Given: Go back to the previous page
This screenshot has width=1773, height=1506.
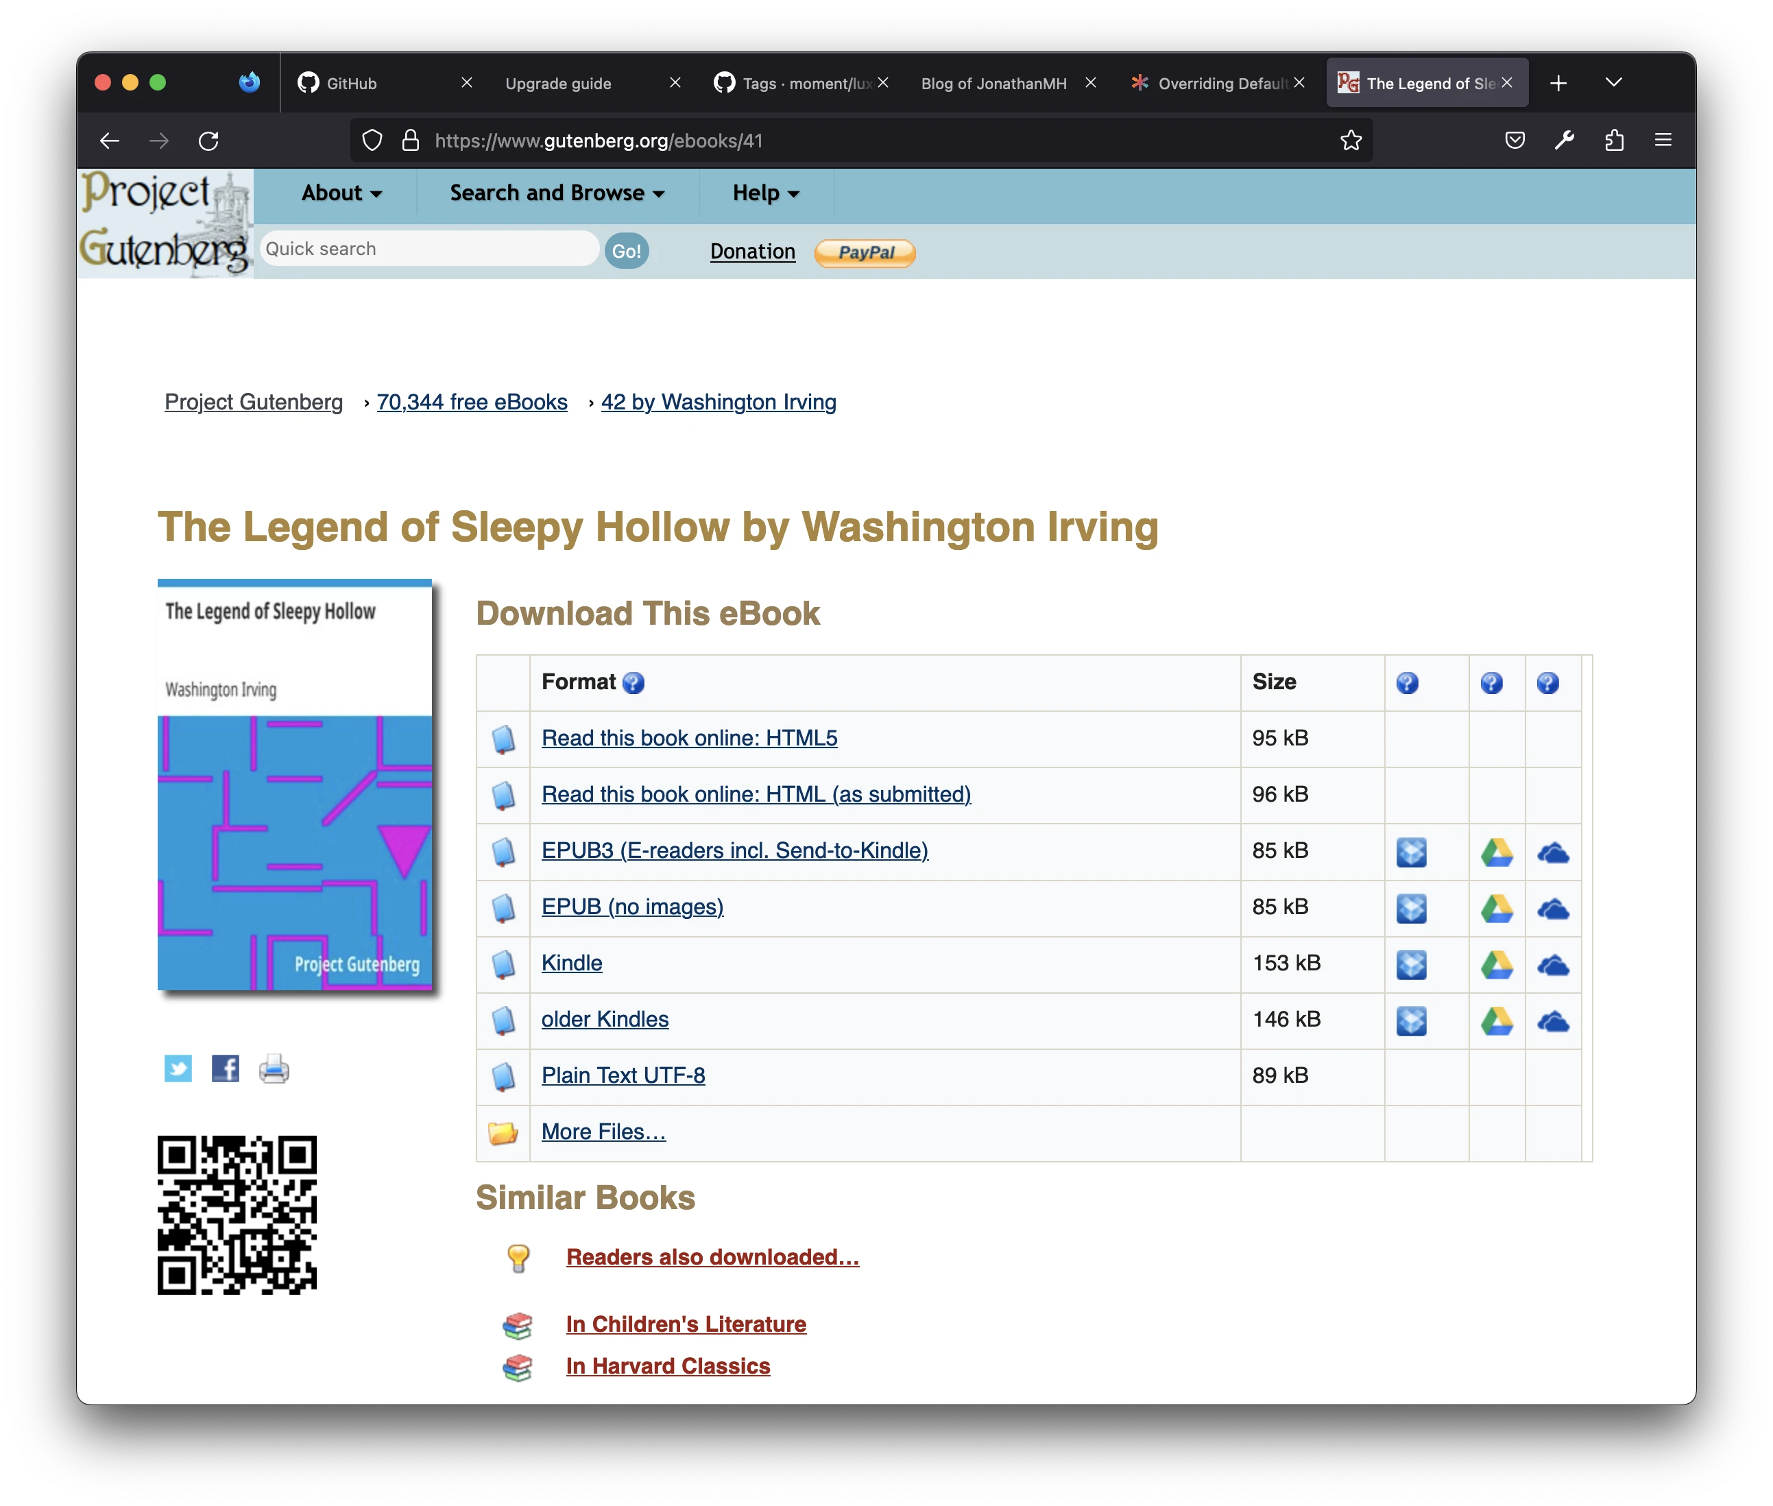Looking at the screenshot, I should pyautogui.click(x=109, y=141).
